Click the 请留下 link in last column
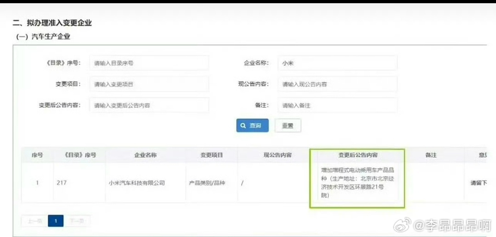This screenshot has height=237, width=496. click(x=479, y=183)
